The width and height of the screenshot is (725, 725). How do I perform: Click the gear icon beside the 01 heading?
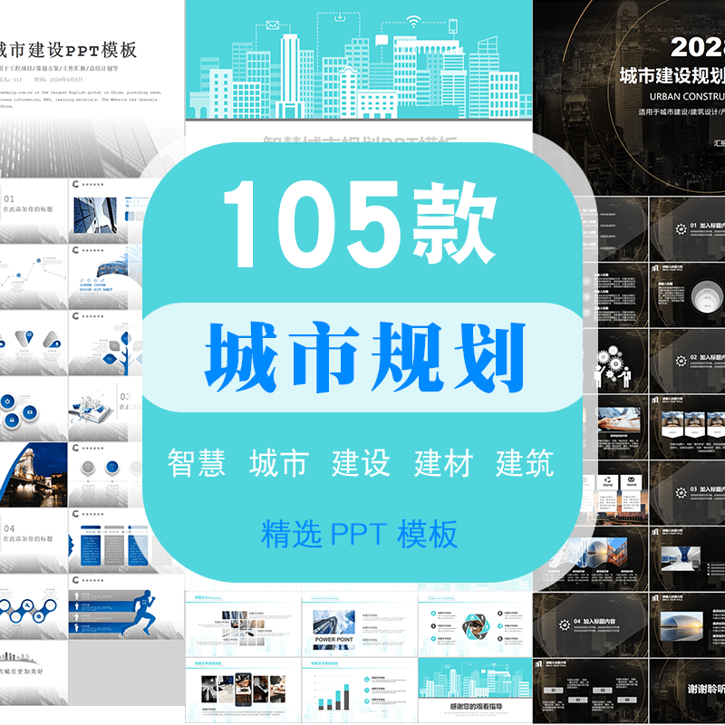(680, 227)
